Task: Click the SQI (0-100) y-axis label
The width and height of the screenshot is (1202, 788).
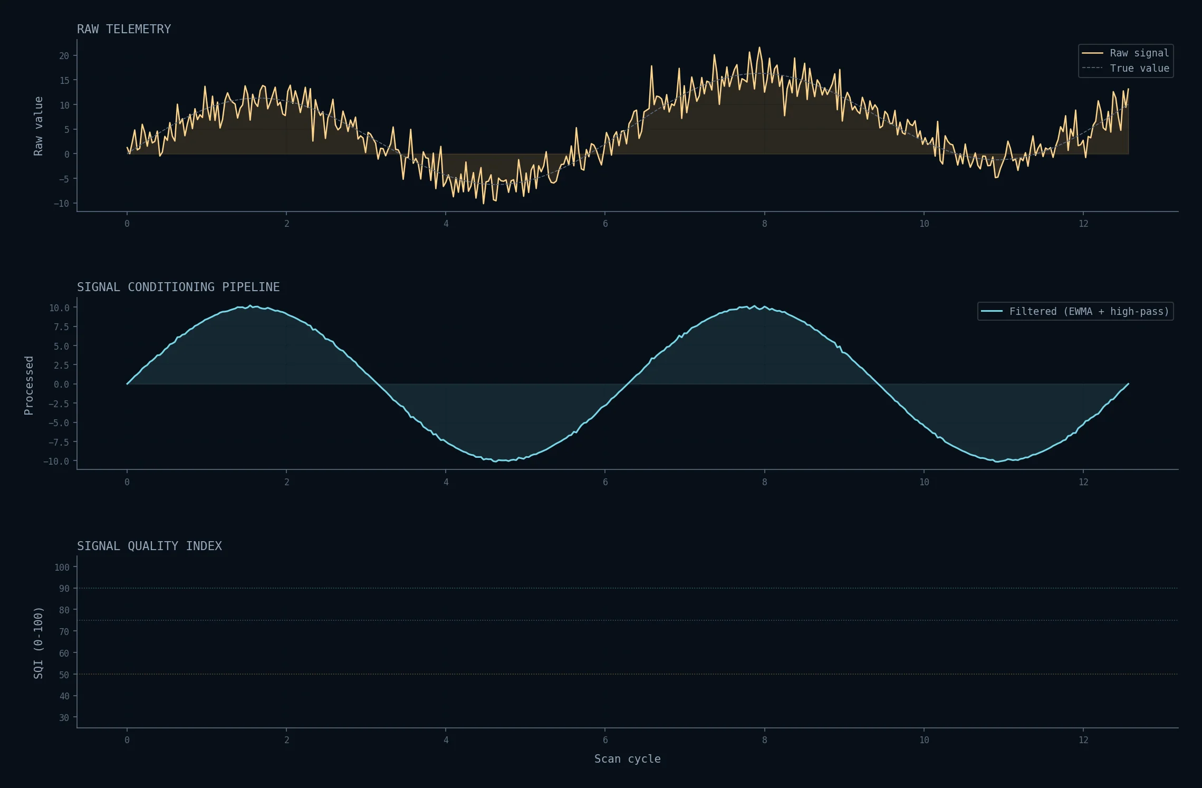Action: [38, 643]
